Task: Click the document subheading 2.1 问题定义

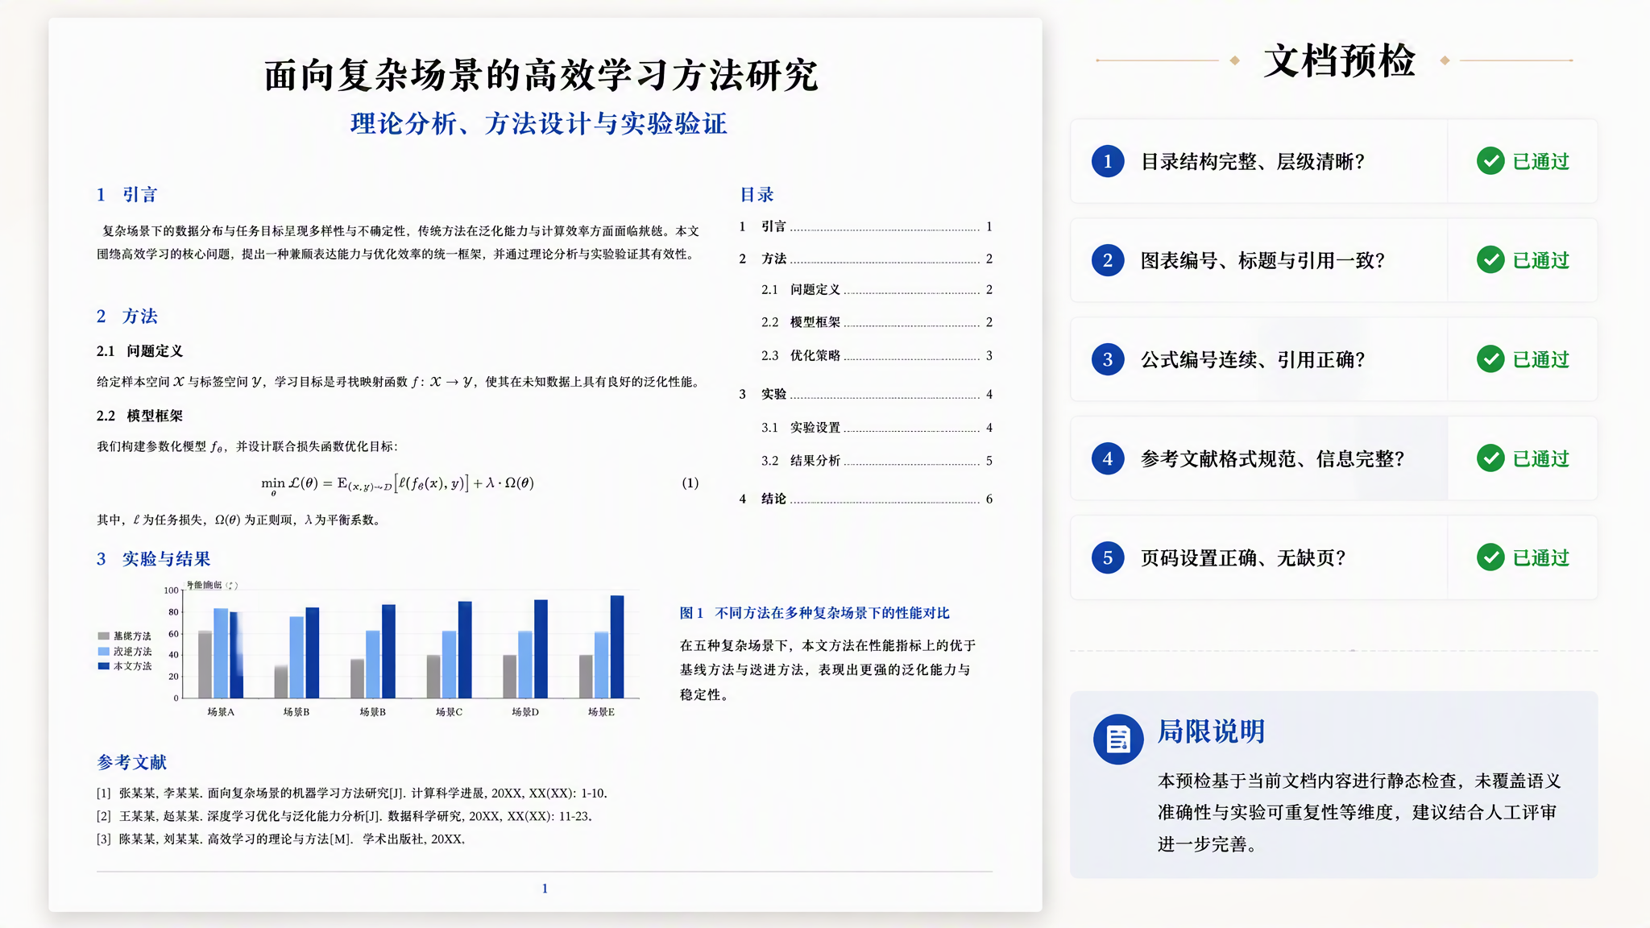Action: pyautogui.click(x=139, y=351)
